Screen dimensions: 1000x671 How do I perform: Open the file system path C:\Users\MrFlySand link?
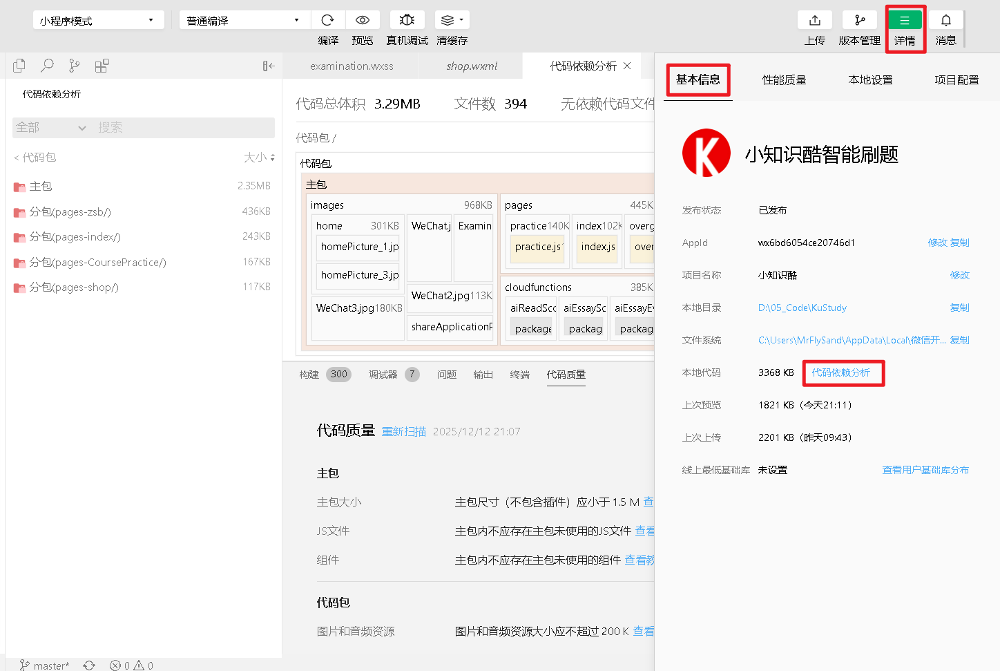(852, 340)
